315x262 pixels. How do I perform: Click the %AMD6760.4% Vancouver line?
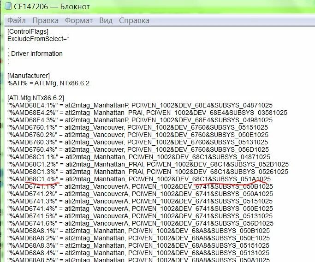(x=138, y=149)
